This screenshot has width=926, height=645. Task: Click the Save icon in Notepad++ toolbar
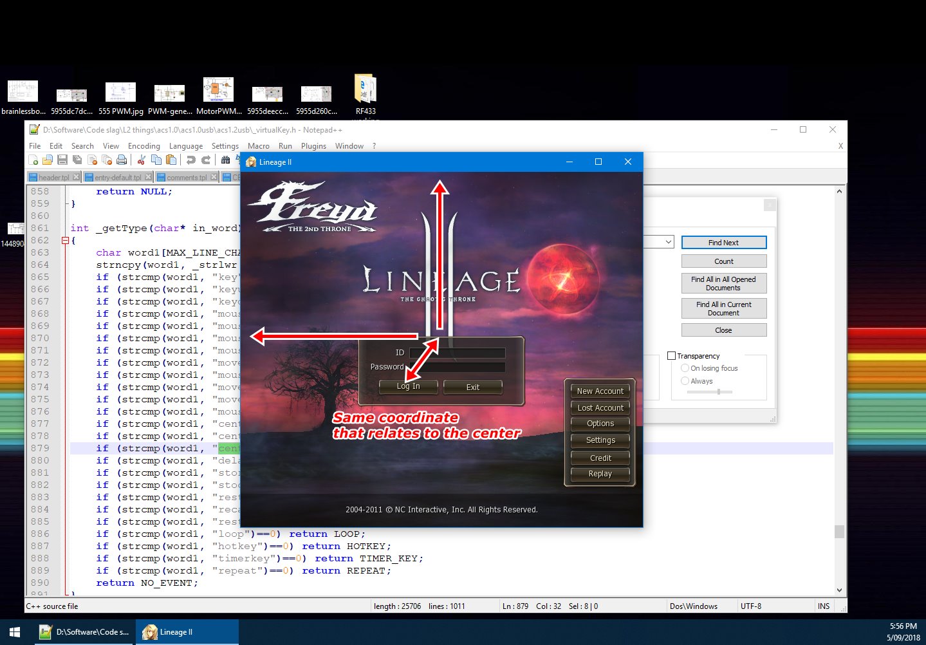[62, 160]
